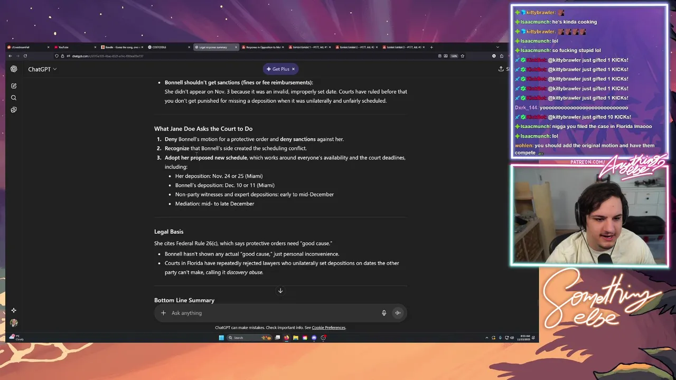
Task: Switch to the YouTube browser tab
Action: [74, 47]
